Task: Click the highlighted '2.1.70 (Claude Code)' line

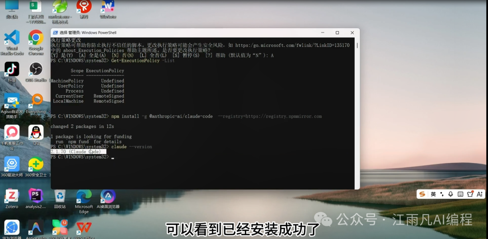Action: click(x=78, y=151)
